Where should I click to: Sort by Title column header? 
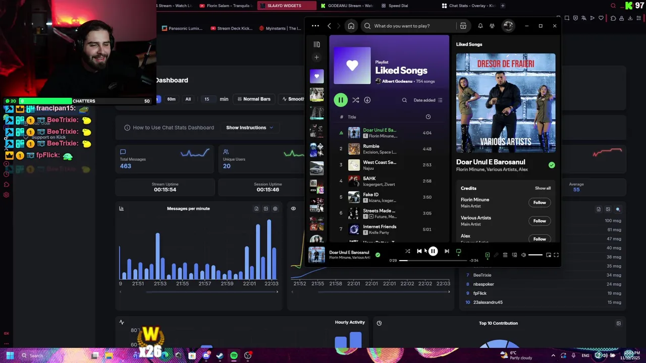352,117
